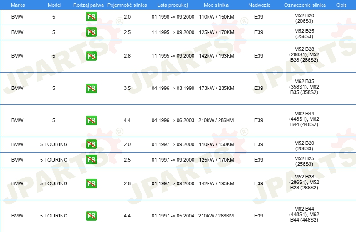The height and width of the screenshot is (232, 356).
Task: Click 5 TOURING model in the 4.4 row
Action: 54,216
